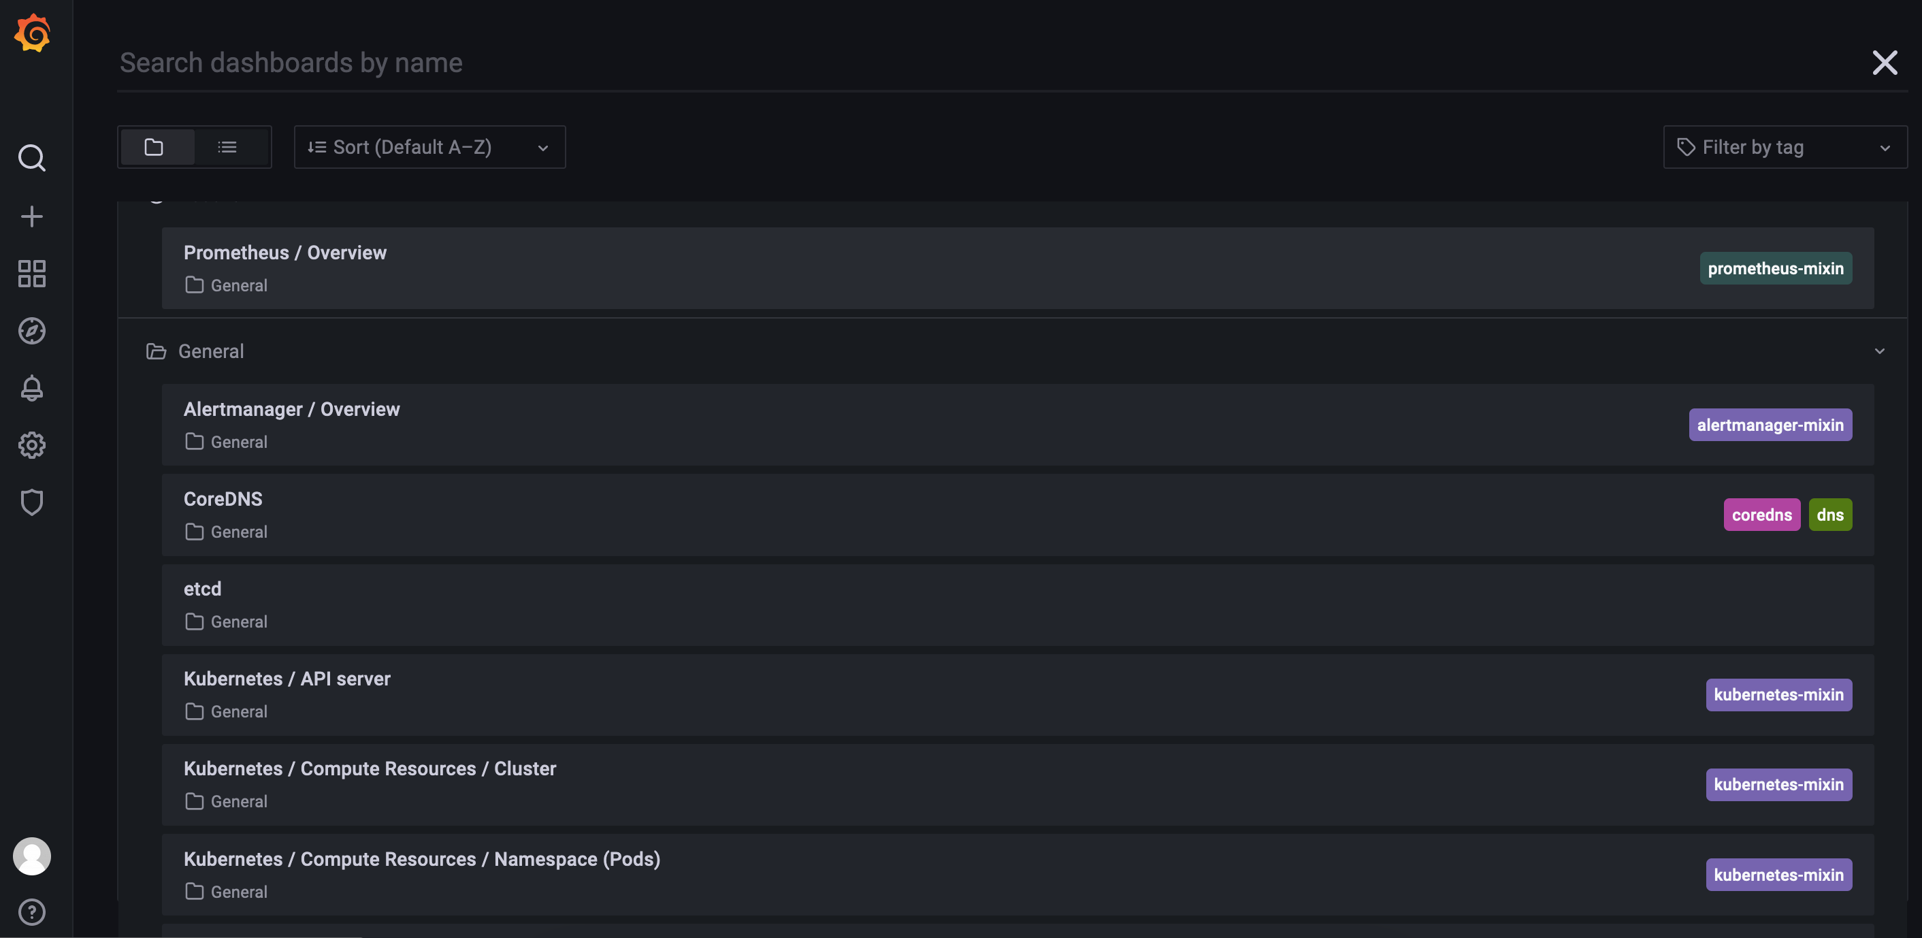Image resolution: width=1922 pixels, height=938 pixels.
Task: Open the CoreDNS dashboard
Action: coord(1017,515)
